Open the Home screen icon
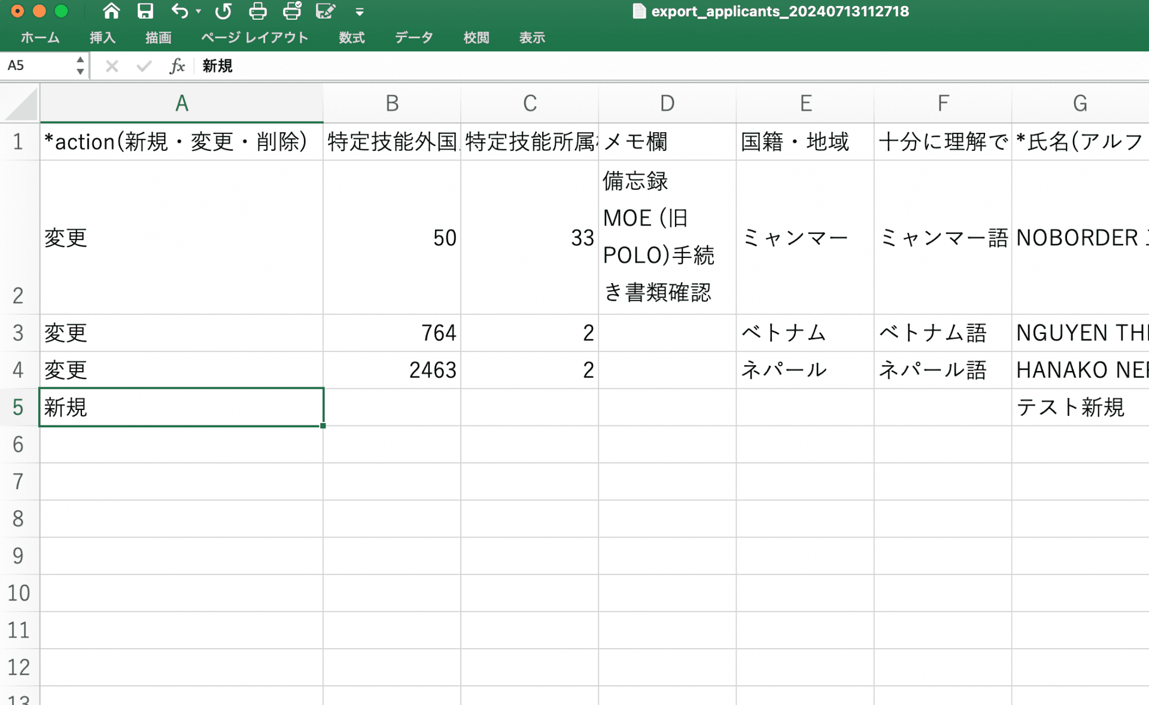The width and height of the screenshot is (1149, 705). click(111, 11)
